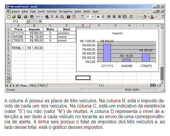Select the Imposto chart area
170x136 pixels.
click(x=118, y=50)
